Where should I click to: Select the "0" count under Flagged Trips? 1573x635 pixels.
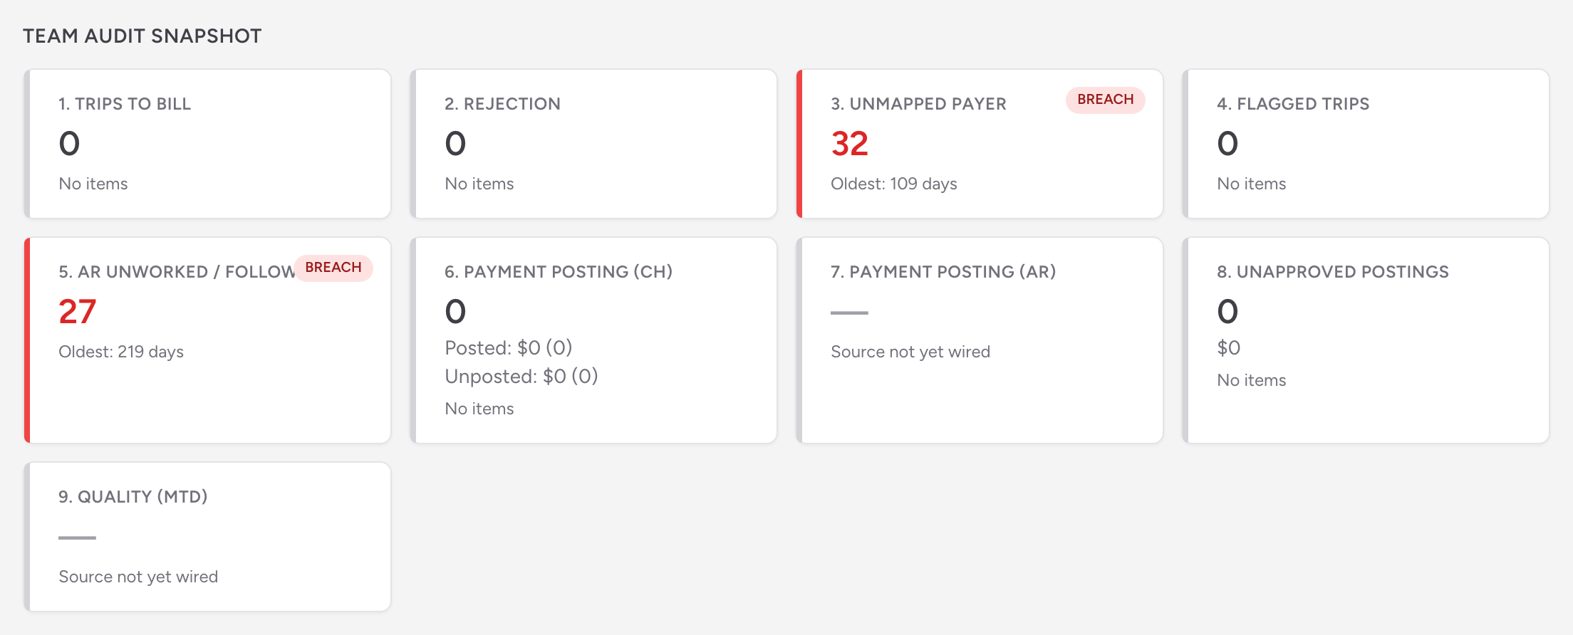(x=1227, y=144)
